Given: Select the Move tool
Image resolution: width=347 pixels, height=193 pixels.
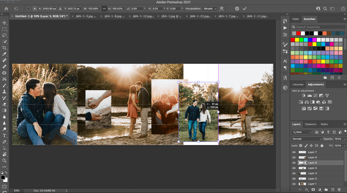Looking at the screenshot, I should (x=4, y=23).
